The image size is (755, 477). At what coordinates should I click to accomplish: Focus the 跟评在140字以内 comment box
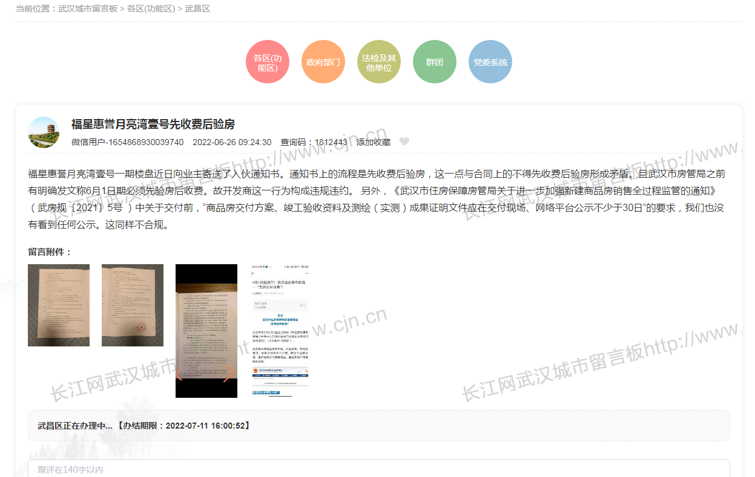(x=378, y=469)
